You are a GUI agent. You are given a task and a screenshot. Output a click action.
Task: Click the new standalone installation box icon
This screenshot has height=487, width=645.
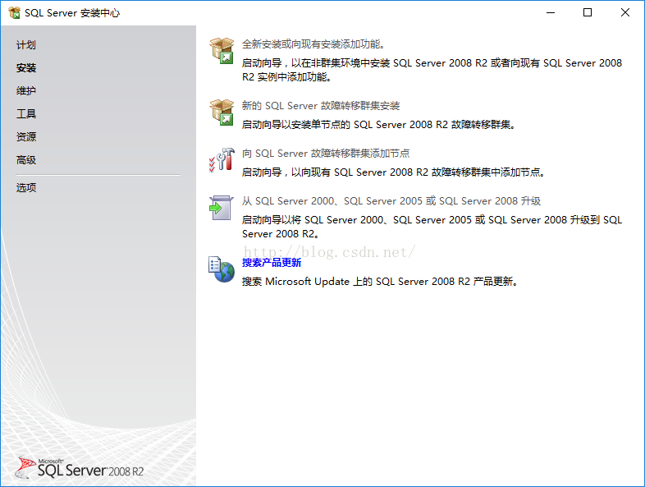[222, 51]
